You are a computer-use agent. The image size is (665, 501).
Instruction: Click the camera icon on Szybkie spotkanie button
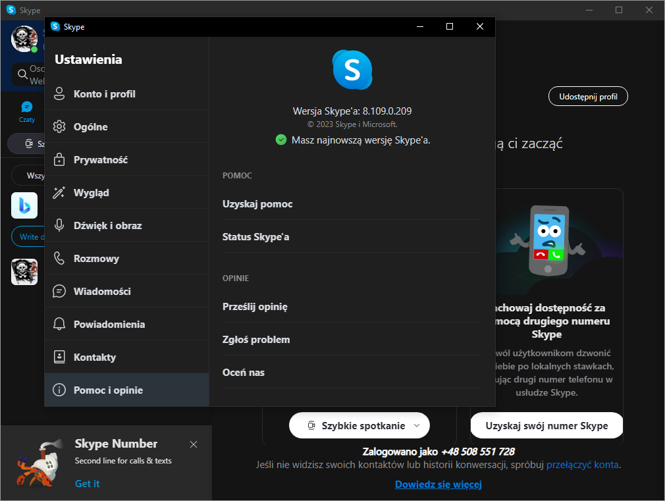[x=311, y=425]
